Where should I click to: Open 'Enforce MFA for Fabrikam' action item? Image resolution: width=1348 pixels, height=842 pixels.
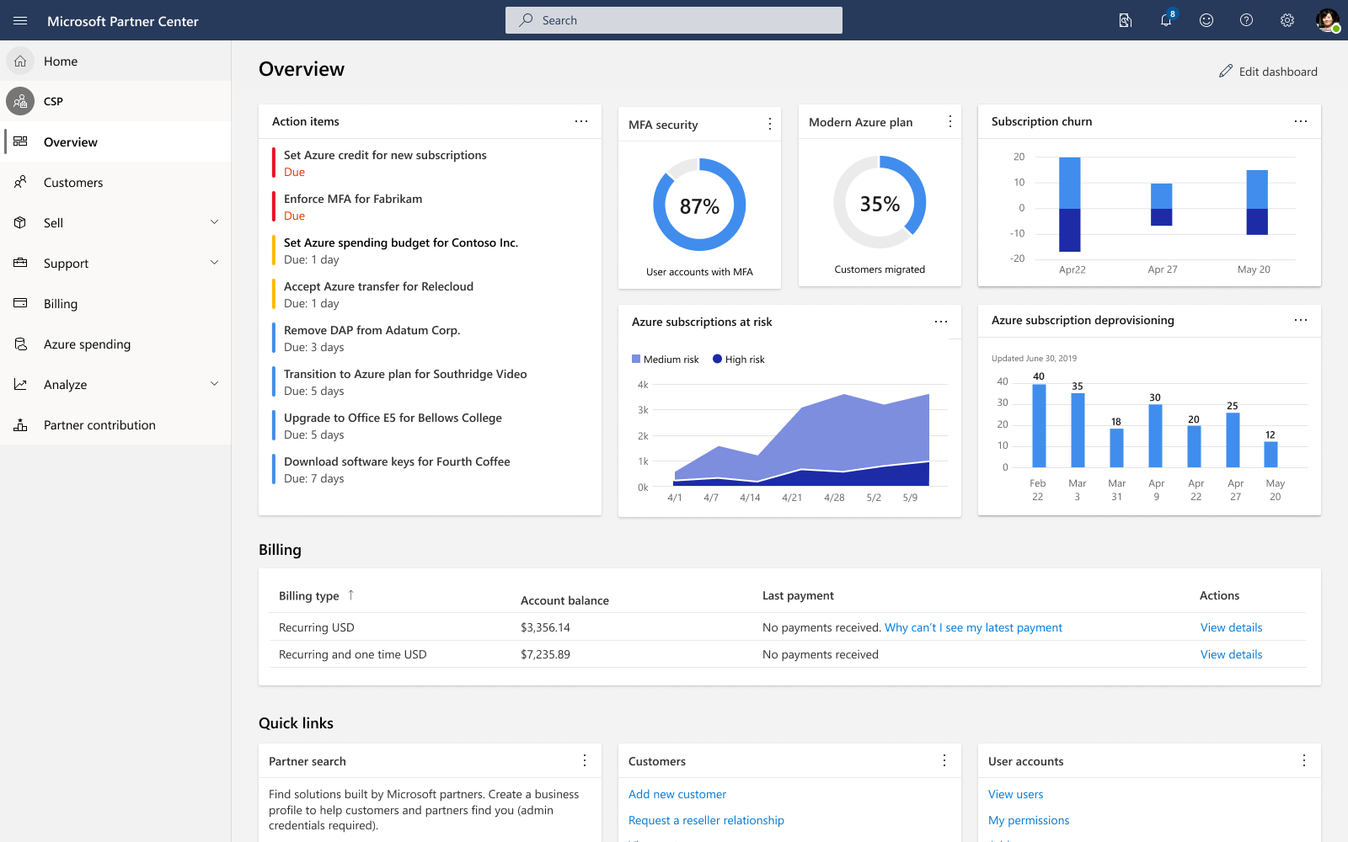click(x=353, y=199)
